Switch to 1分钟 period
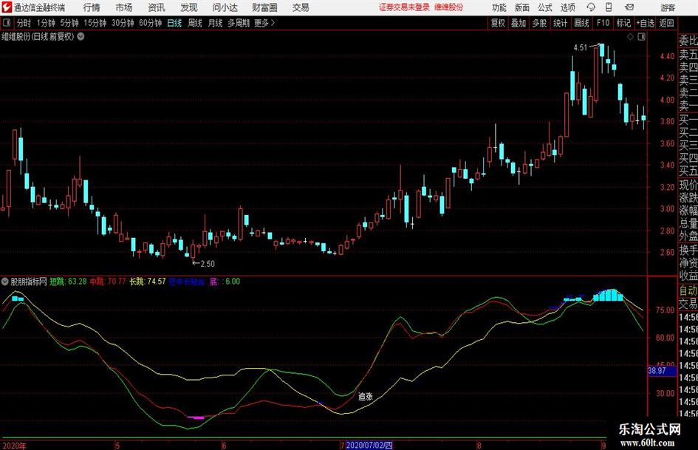 pos(46,23)
